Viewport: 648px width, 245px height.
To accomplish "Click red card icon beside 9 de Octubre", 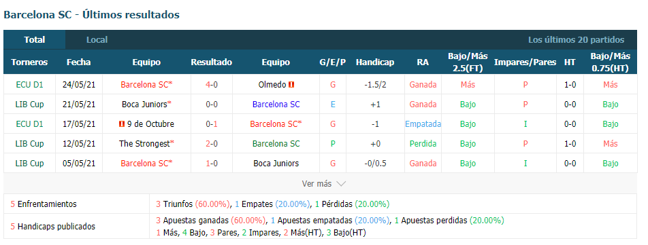I will [x=121, y=124].
